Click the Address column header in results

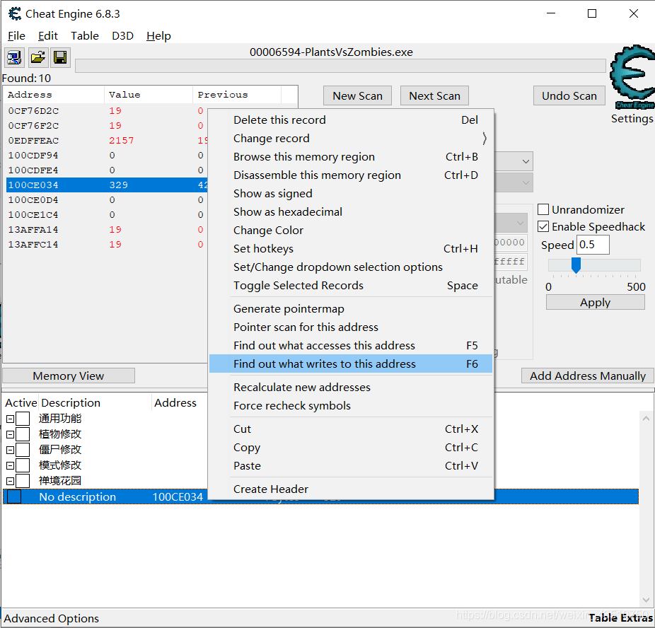pos(54,95)
